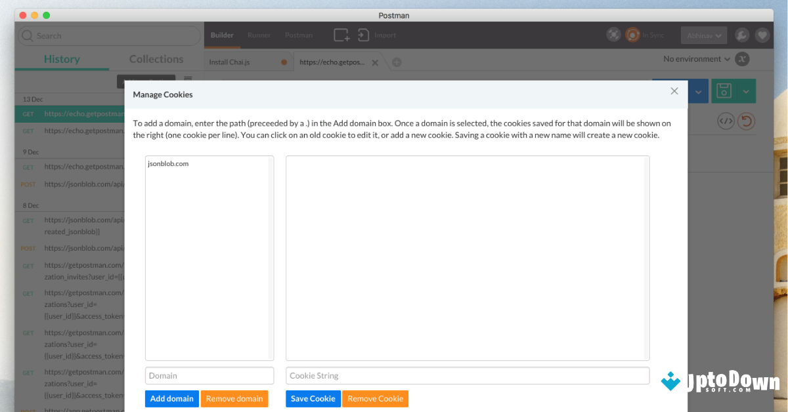788x412 pixels.
Task: Open environment quick look with the eye/x icon
Action: 742,58
